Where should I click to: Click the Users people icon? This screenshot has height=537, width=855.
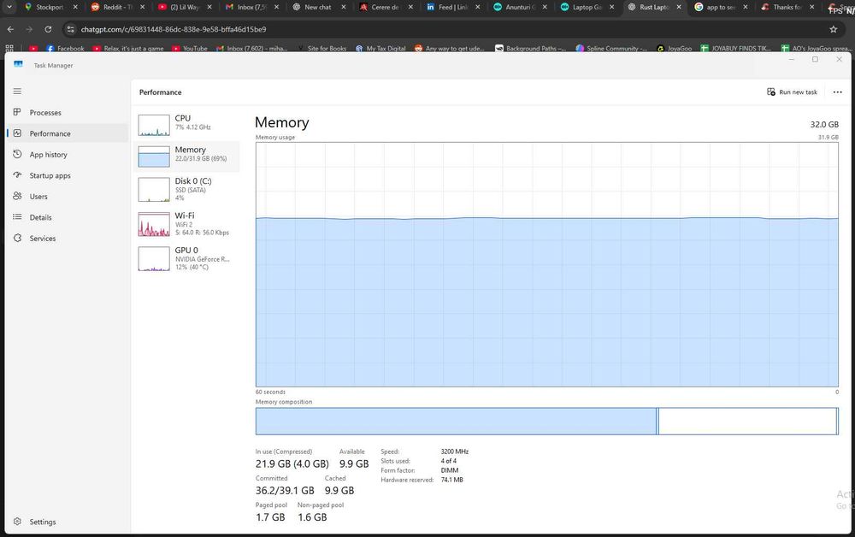[17, 196]
